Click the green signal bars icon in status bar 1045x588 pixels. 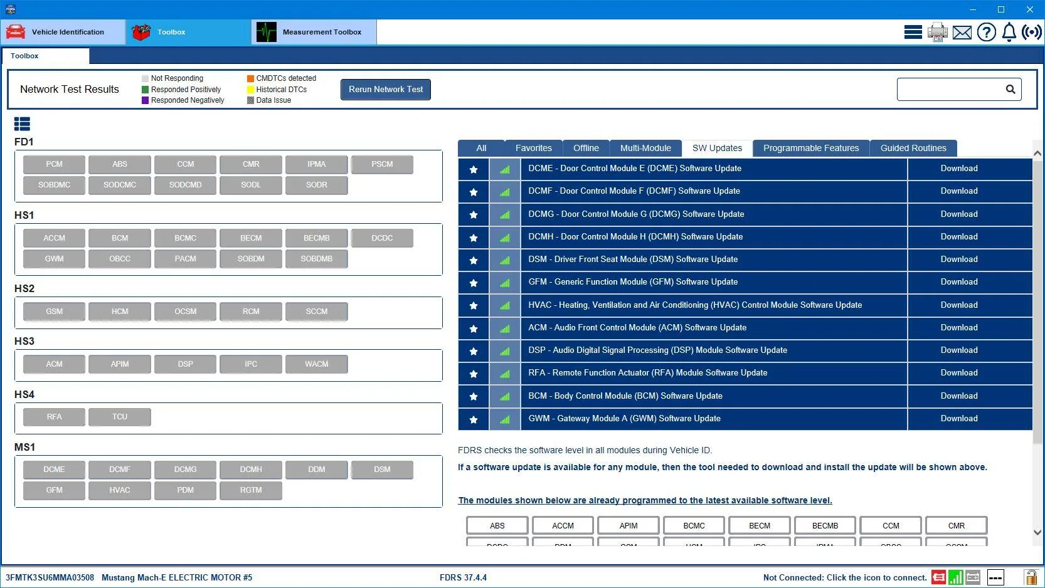click(x=955, y=577)
